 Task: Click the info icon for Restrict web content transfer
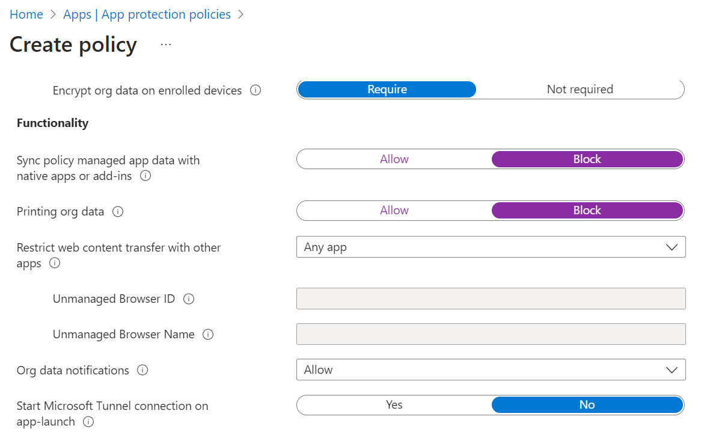tap(54, 263)
